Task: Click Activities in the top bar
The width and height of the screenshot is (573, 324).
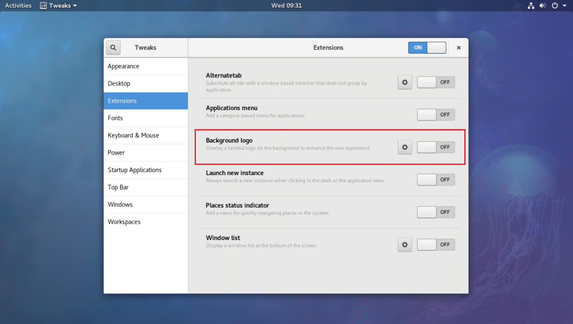Action: click(17, 6)
